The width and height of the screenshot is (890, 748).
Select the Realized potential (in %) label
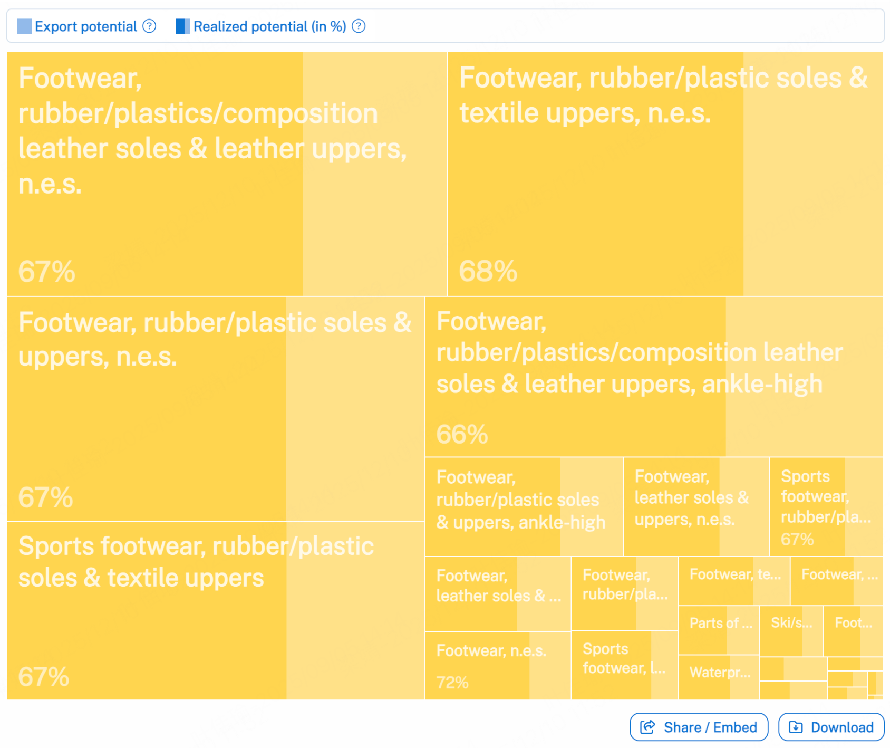click(x=269, y=26)
